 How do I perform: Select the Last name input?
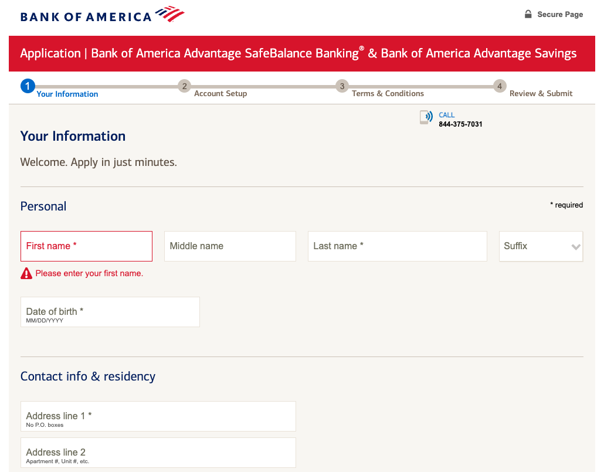click(x=397, y=246)
